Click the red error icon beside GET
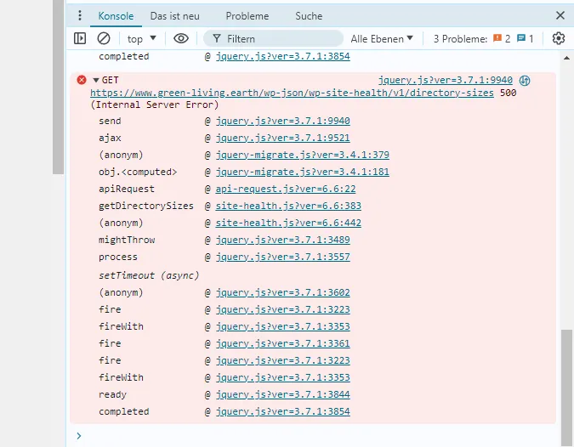Image resolution: width=574 pixels, height=447 pixels. [82, 80]
